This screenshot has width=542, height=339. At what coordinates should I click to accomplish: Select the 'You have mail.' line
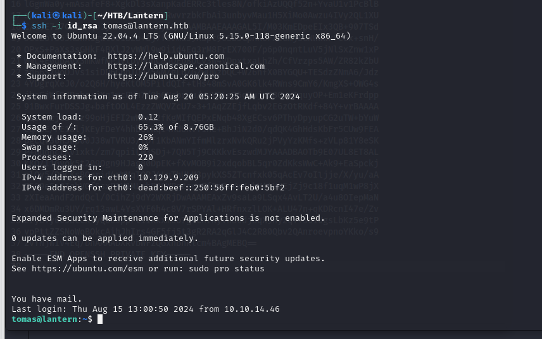(47, 299)
